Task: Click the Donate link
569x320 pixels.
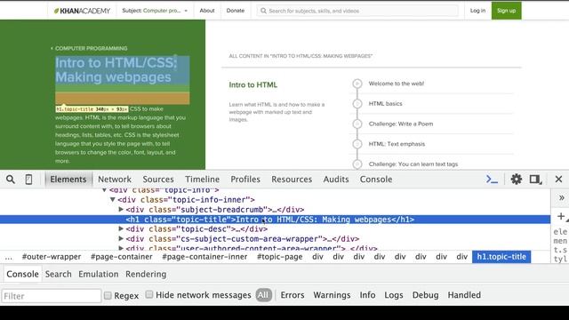Action: coord(235,11)
